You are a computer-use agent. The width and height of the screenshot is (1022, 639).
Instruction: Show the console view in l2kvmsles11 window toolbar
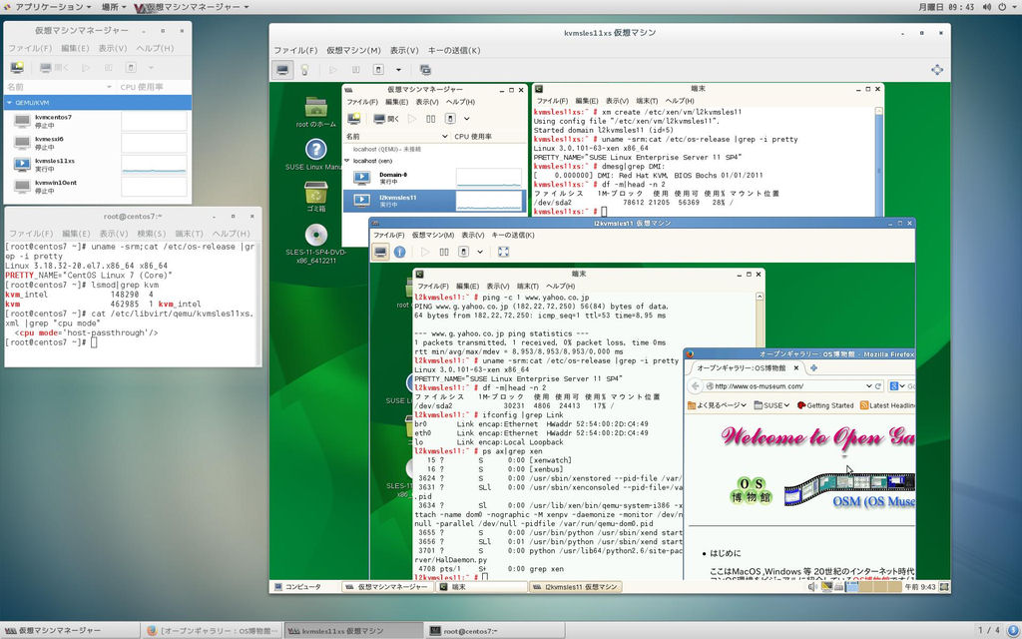click(380, 252)
